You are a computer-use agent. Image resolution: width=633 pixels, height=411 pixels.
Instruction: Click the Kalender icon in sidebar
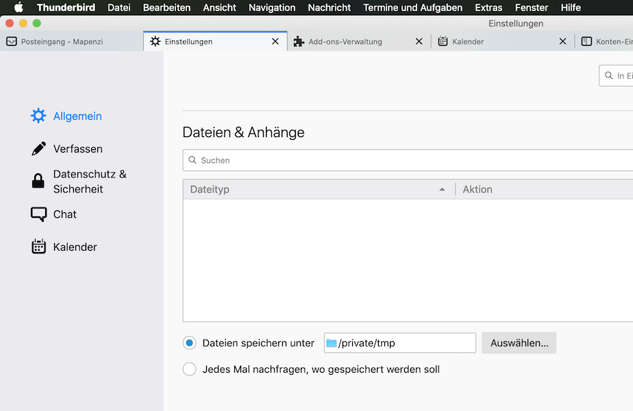(38, 247)
